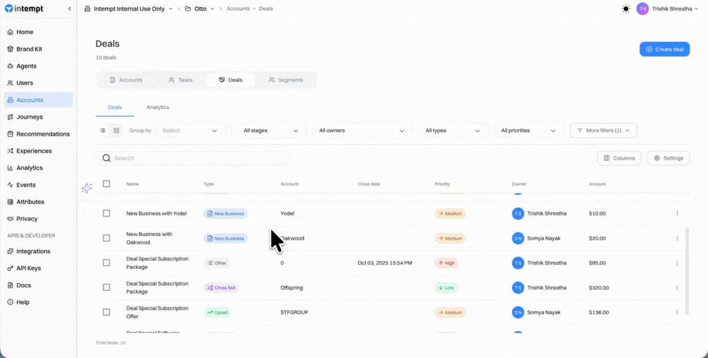This screenshot has height=358, width=708.
Task: Open the All priorities filter
Action: tap(529, 130)
